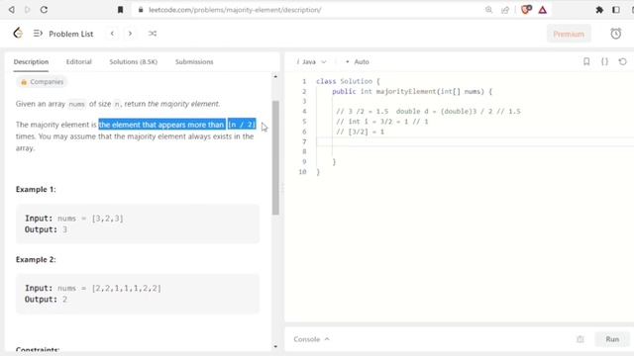The width and height of the screenshot is (634, 356).
Task: Click the description scrollbar down arrow
Action: 275,346
